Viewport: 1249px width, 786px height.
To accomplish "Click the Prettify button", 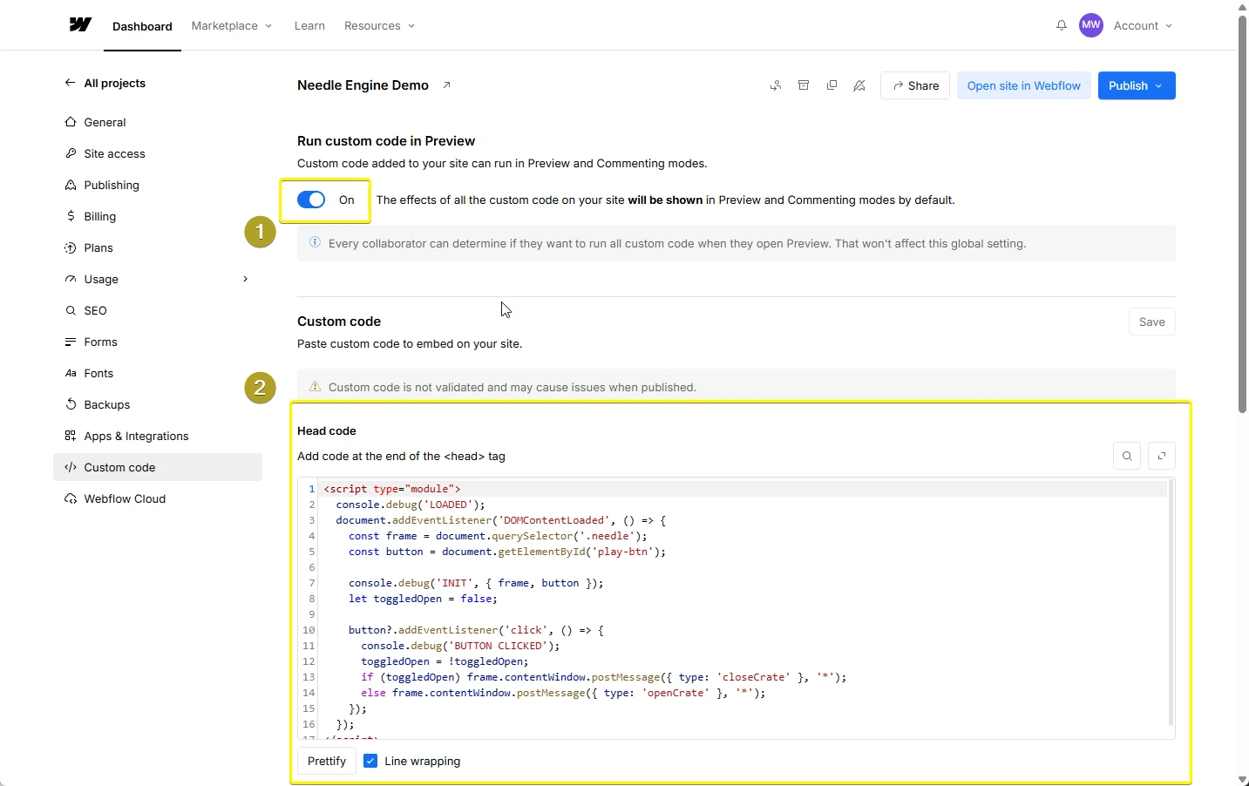I will (x=327, y=761).
